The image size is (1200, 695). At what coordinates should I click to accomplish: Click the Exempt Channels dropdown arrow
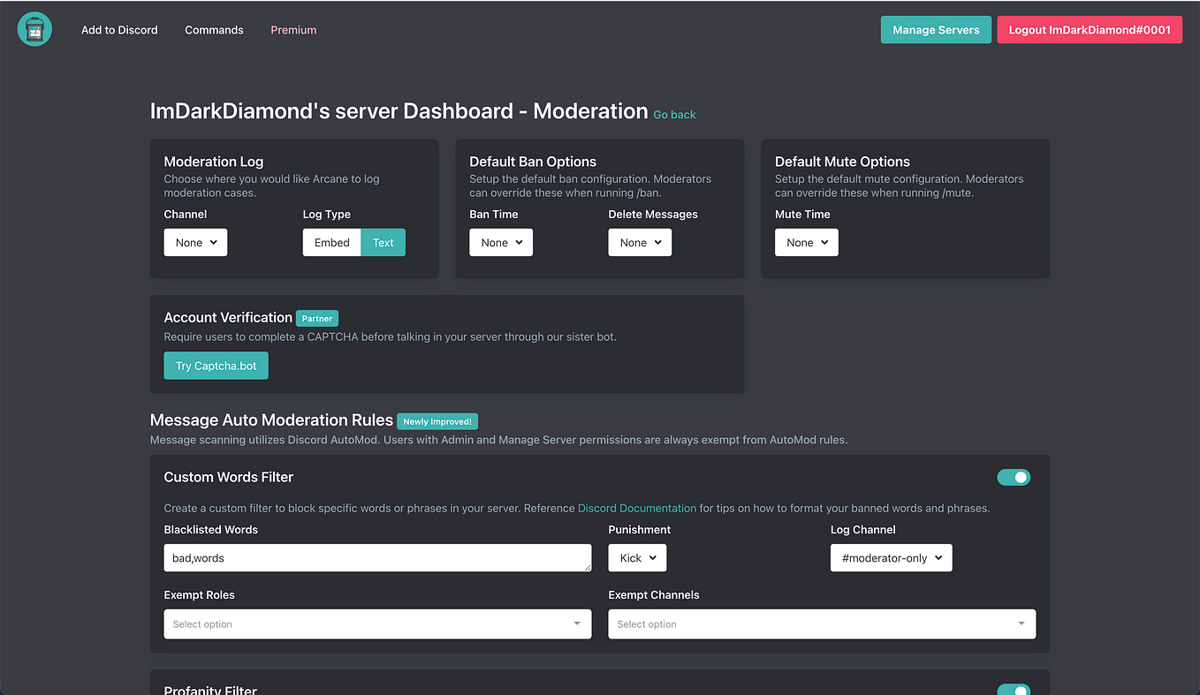(x=1022, y=623)
